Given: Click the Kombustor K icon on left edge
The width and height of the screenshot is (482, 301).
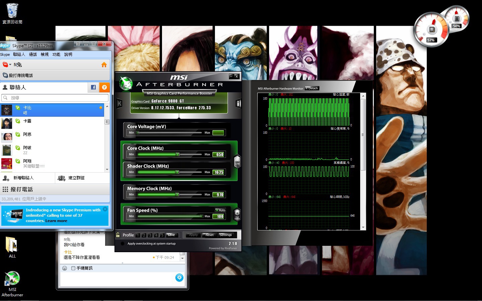Looking at the screenshot, I should click(119, 104).
